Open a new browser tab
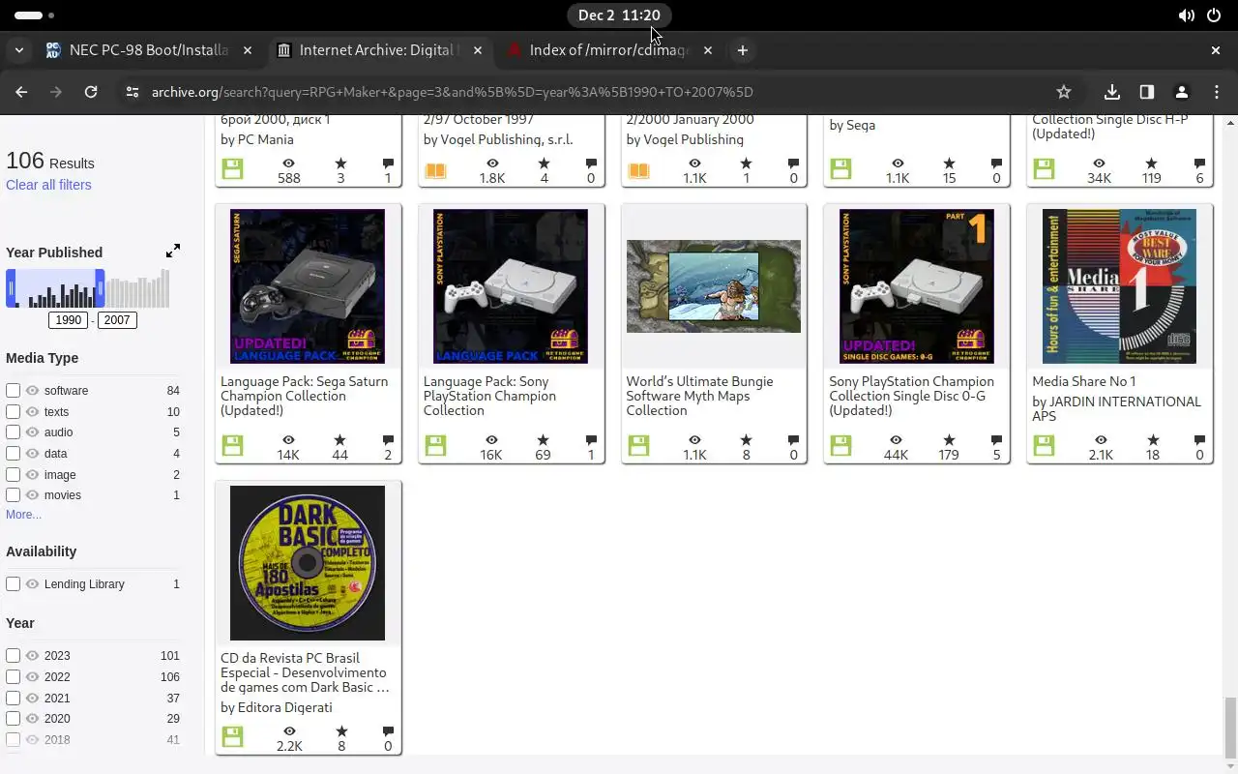 pos(743,50)
